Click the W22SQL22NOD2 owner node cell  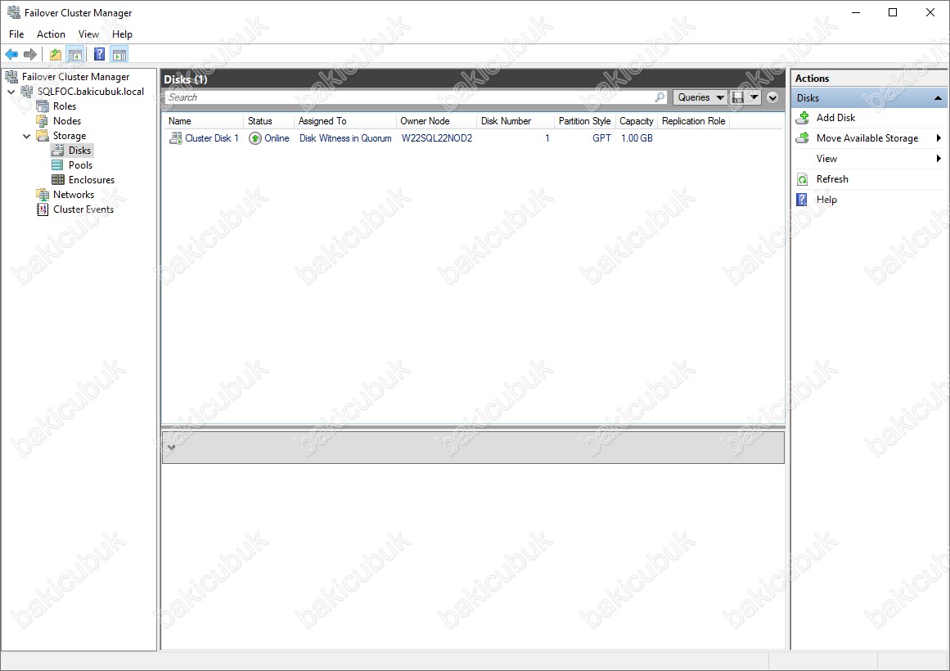(x=437, y=138)
